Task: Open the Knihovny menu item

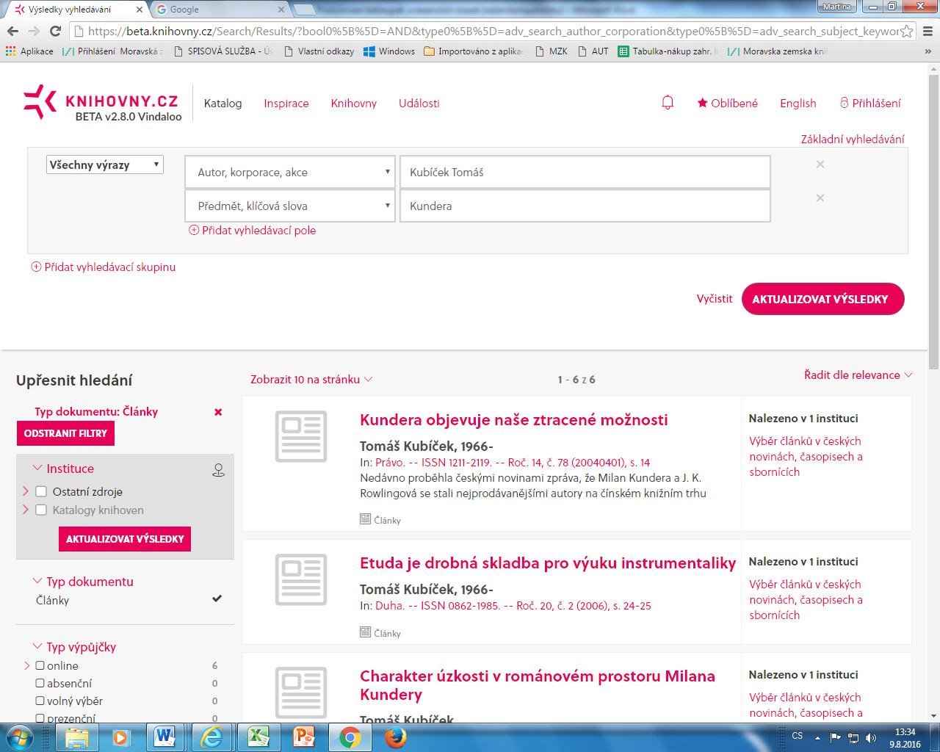Action: (x=353, y=103)
